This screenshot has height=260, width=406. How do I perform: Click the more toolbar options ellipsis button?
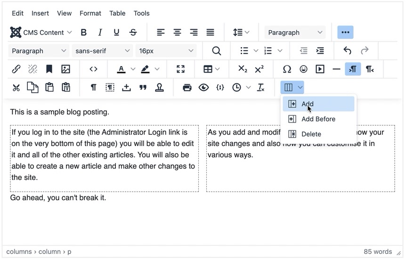[x=345, y=32]
